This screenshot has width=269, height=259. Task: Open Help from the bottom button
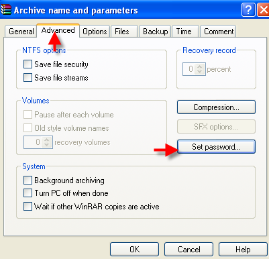243,249
